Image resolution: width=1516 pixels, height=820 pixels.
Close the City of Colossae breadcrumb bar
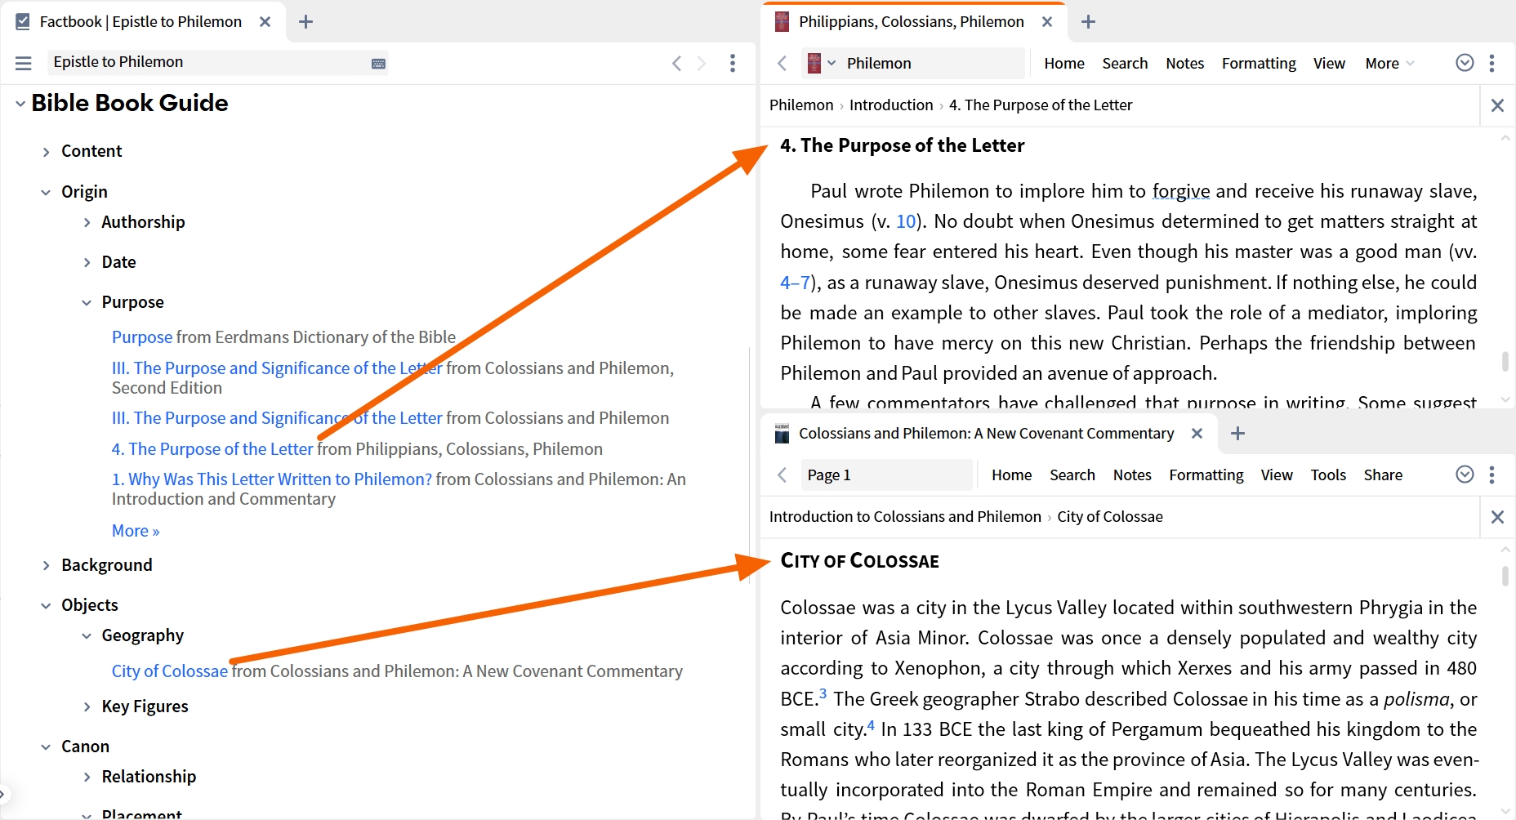click(1497, 517)
